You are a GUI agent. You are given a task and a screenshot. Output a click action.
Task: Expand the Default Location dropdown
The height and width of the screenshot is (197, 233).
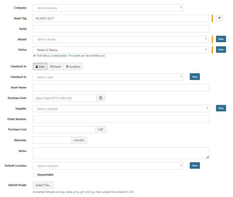108,166
